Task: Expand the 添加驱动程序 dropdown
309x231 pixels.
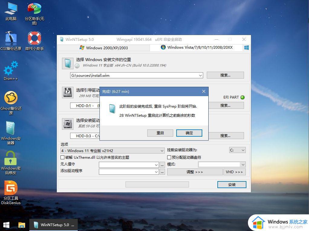Action: (156, 172)
